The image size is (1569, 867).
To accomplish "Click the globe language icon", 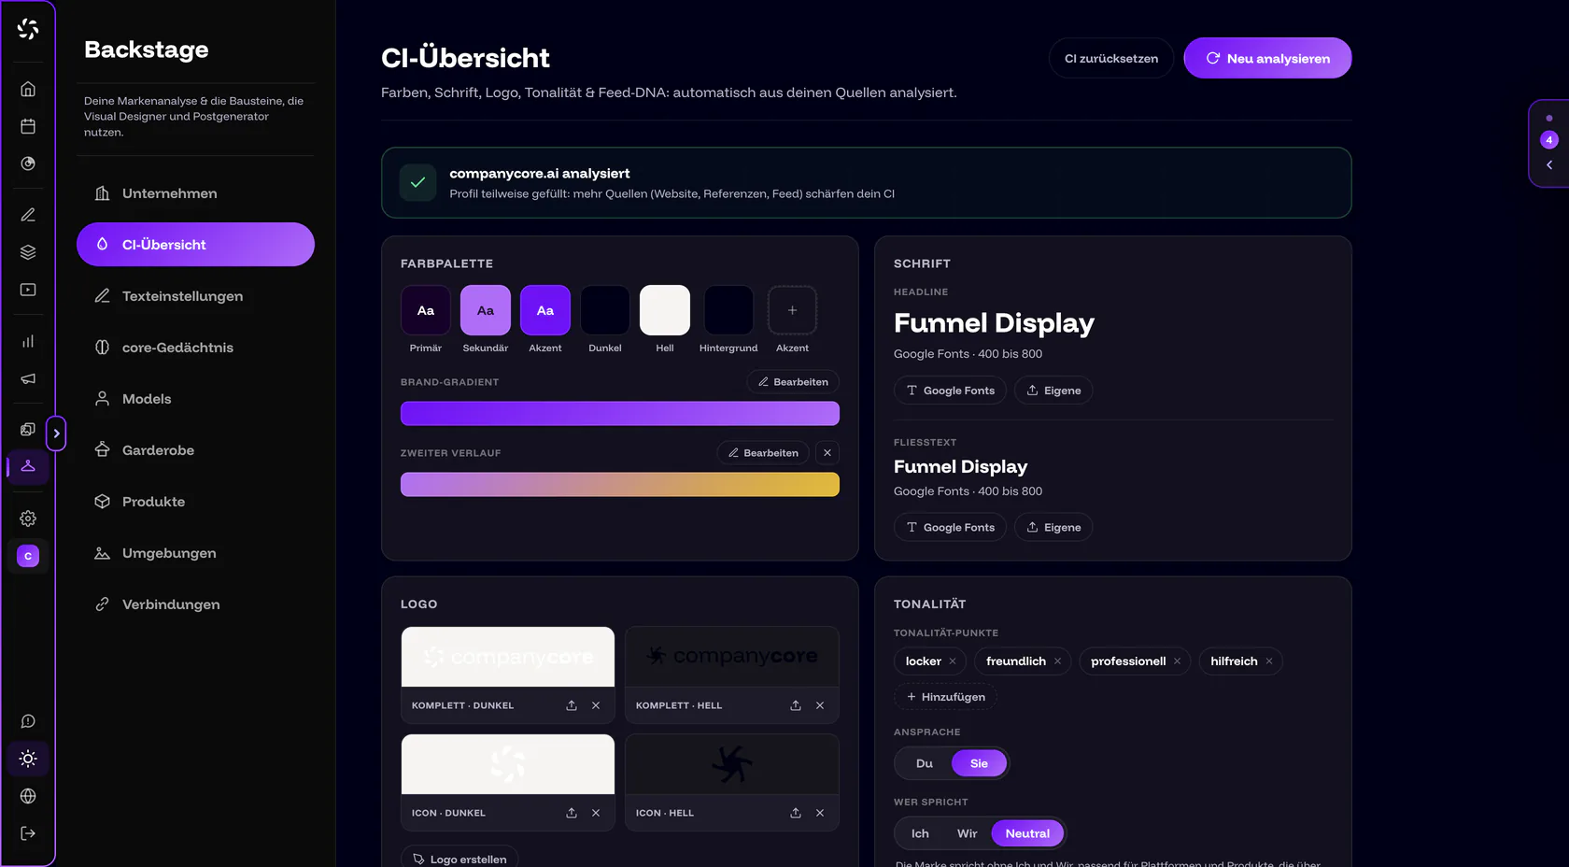I will [x=28, y=796].
